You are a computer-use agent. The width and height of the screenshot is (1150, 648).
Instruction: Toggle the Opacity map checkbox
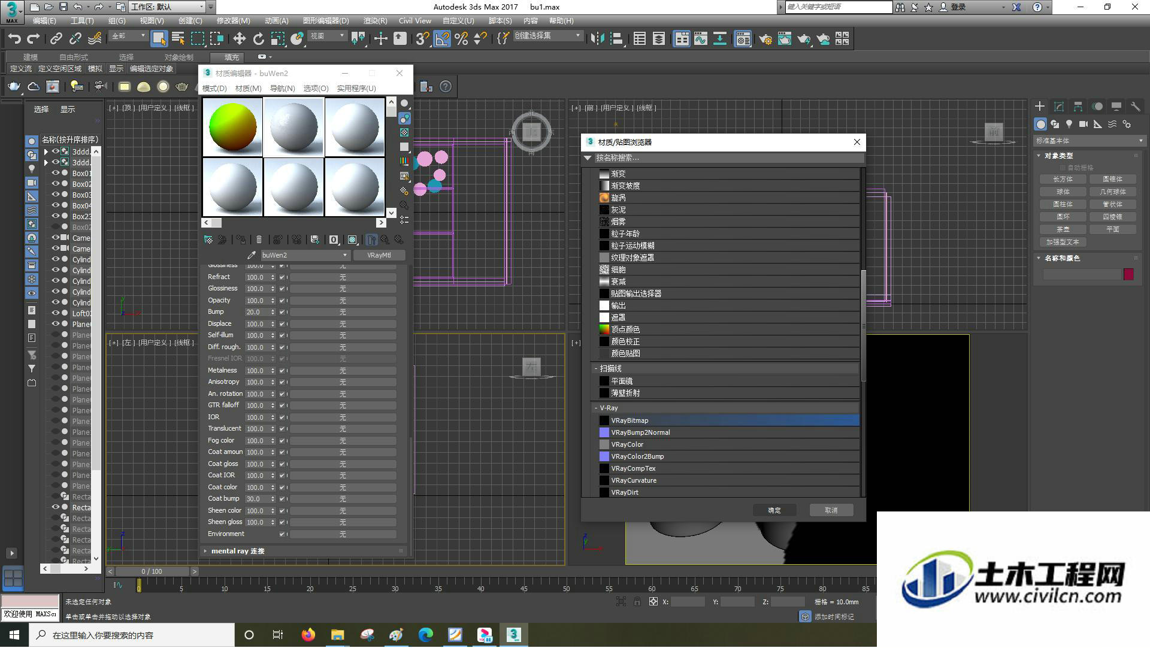[x=282, y=301]
